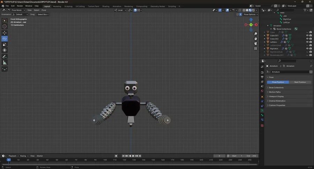Screen dimensions: 314x169
Task: Click the Rest Position button
Action: pyautogui.click(x=300, y=82)
